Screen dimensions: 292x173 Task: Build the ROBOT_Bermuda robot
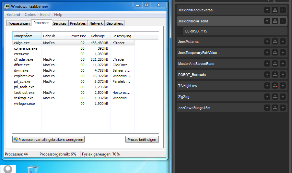click(x=275, y=75)
